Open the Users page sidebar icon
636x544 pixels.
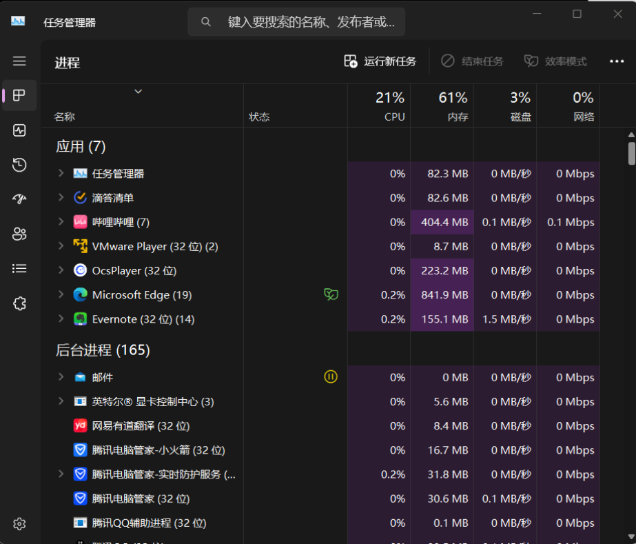point(19,234)
